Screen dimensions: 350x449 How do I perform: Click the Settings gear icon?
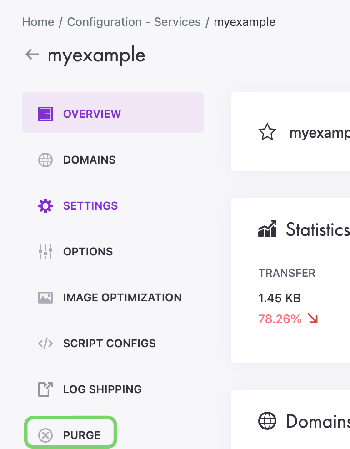[x=45, y=206]
